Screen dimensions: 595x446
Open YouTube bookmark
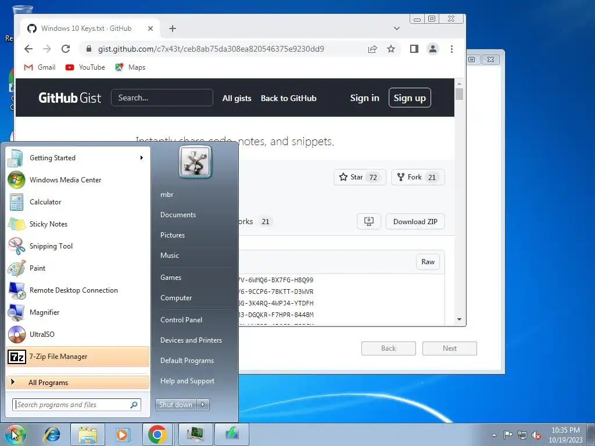click(85, 67)
